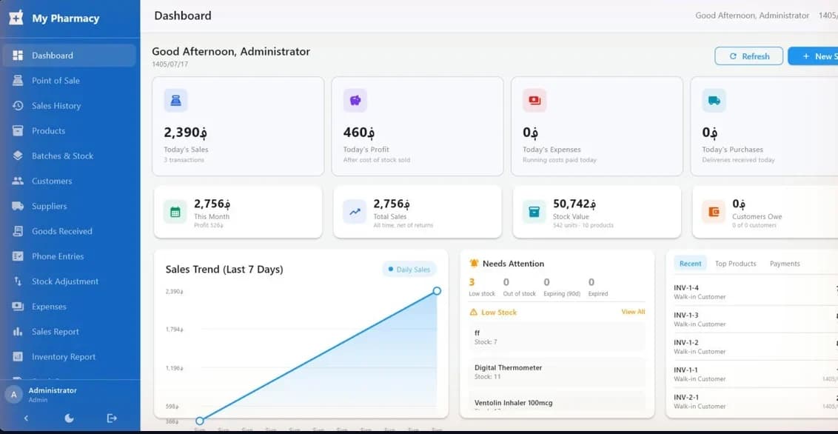
Task: Click the Stock Value box icon
Action: click(534, 212)
